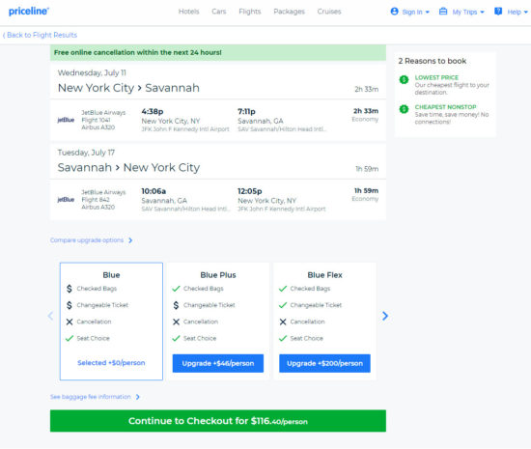Upgrade to Blue Plus for $46 per person
531x449 pixels.
tap(218, 363)
